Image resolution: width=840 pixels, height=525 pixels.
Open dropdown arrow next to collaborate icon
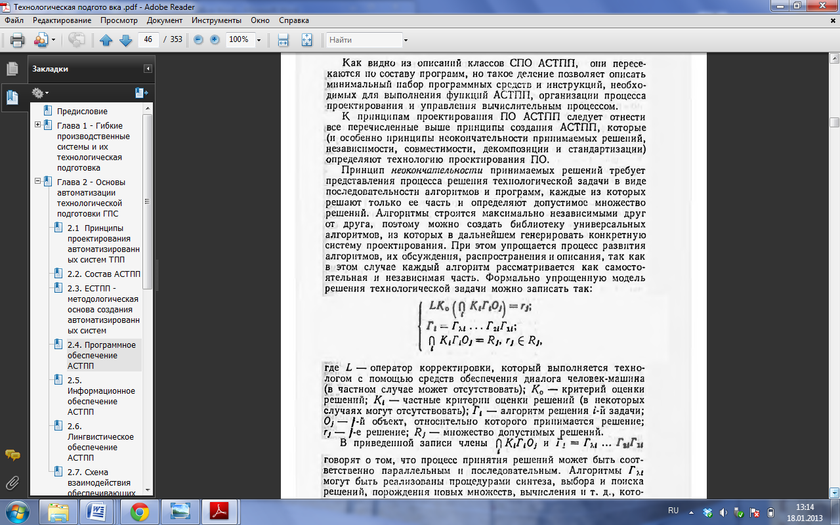coord(54,40)
